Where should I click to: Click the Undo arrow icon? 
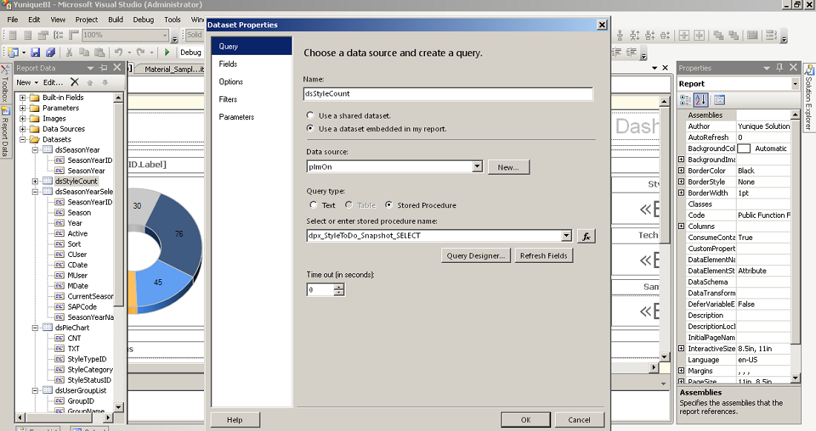119,52
